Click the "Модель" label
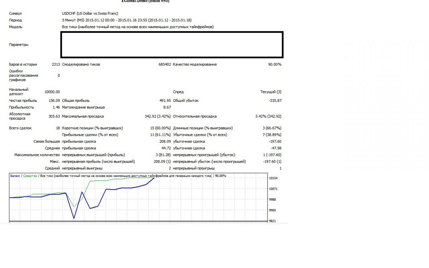The width and height of the screenshot is (429, 268). pos(16,27)
